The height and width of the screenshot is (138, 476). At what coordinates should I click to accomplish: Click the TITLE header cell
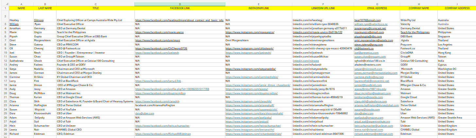(x=95, y=8)
